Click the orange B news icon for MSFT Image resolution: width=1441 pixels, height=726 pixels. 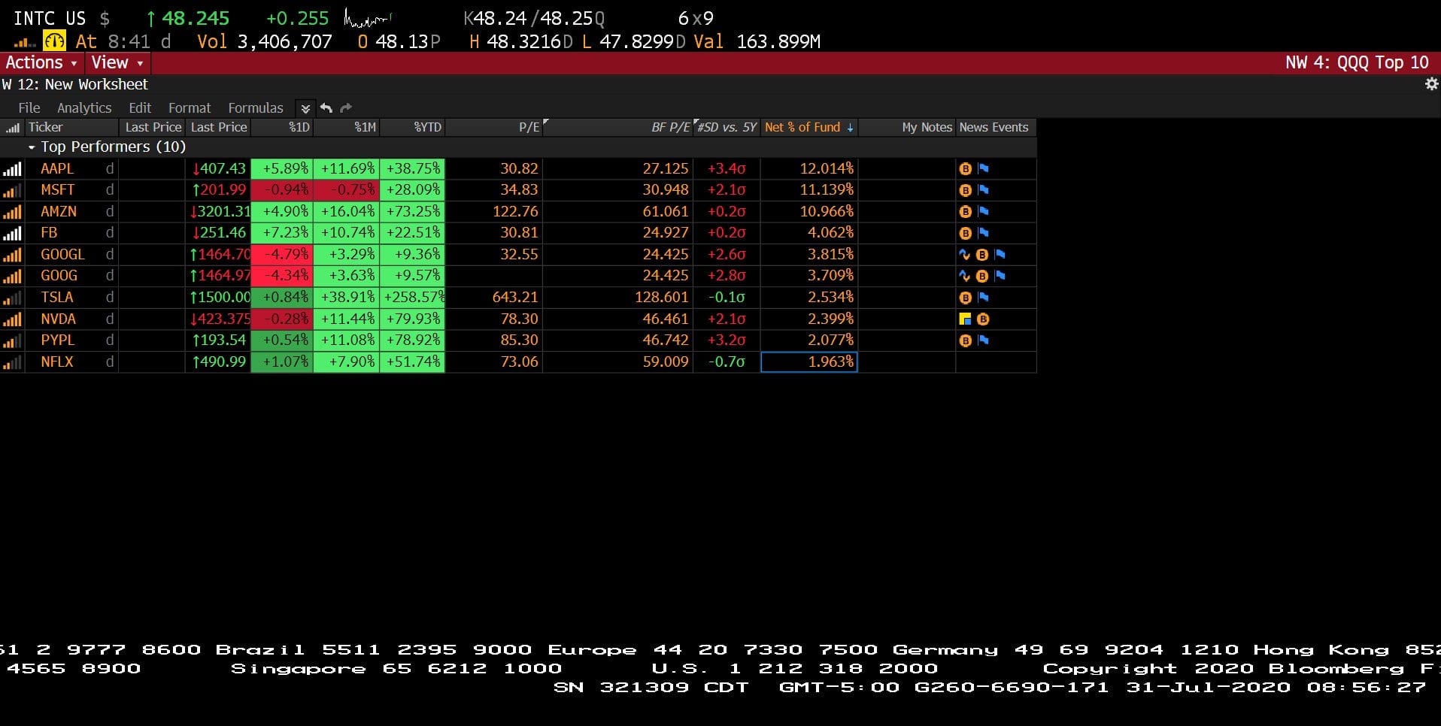[x=966, y=190]
